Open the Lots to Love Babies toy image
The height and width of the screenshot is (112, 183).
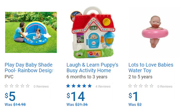[x=155, y=32]
